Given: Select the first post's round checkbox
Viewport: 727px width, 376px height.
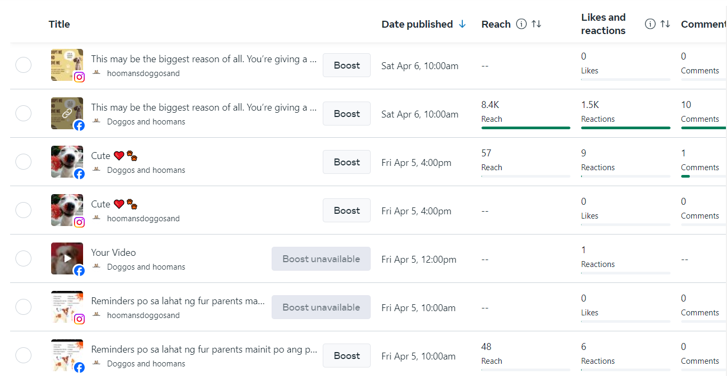Looking at the screenshot, I should [23, 65].
